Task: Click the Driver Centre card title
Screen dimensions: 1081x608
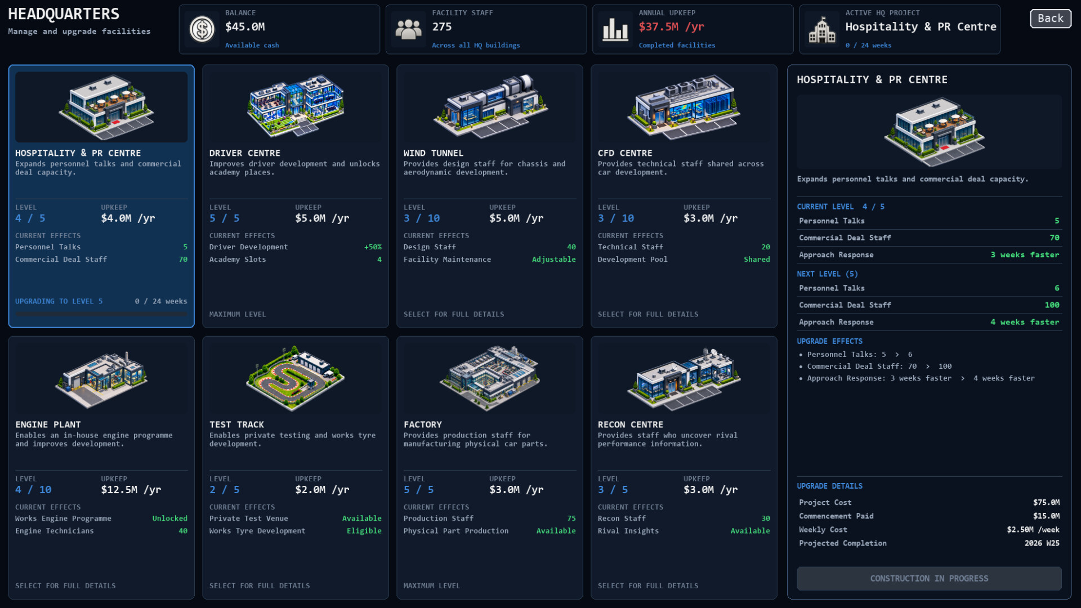Action: [x=245, y=153]
